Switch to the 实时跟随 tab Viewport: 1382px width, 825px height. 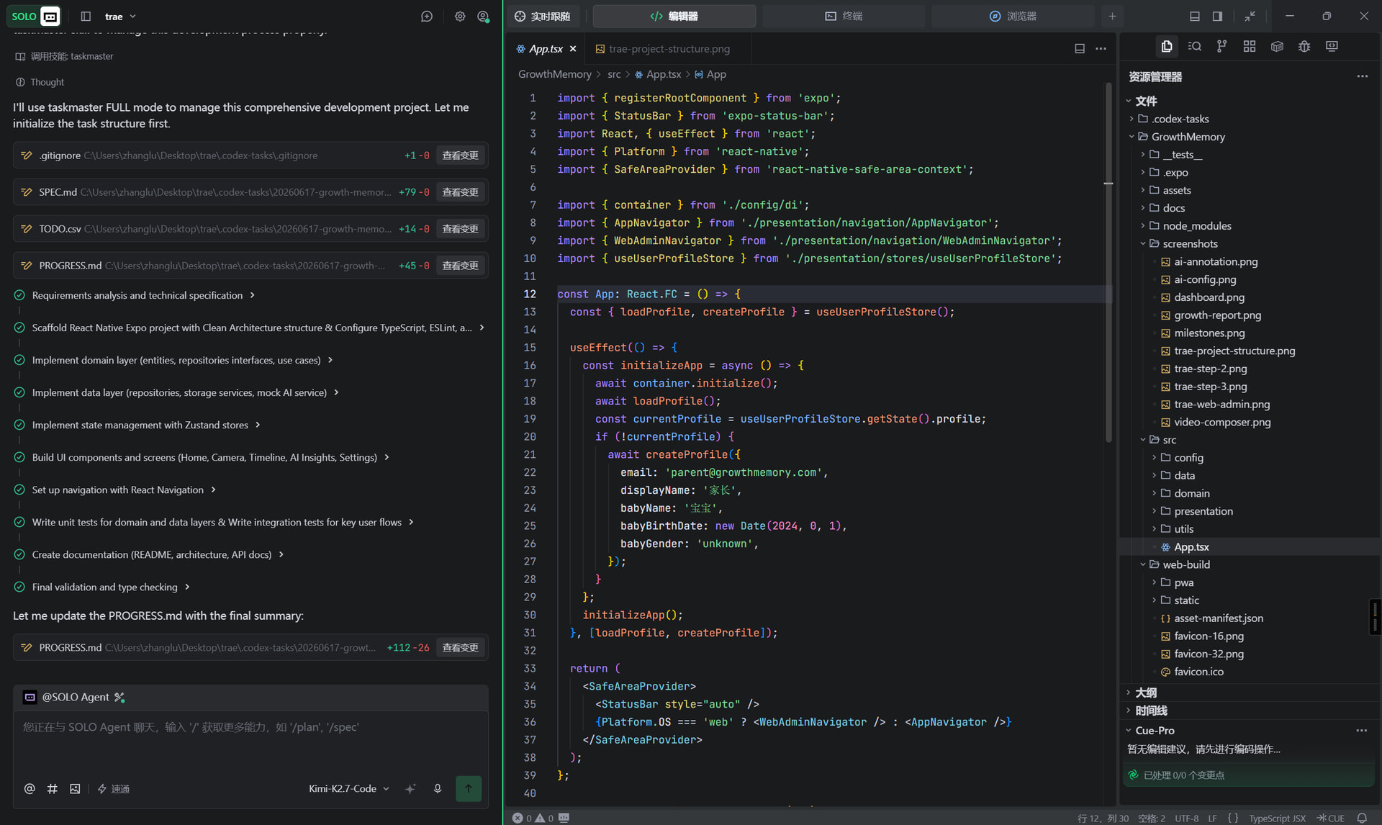point(543,16)
